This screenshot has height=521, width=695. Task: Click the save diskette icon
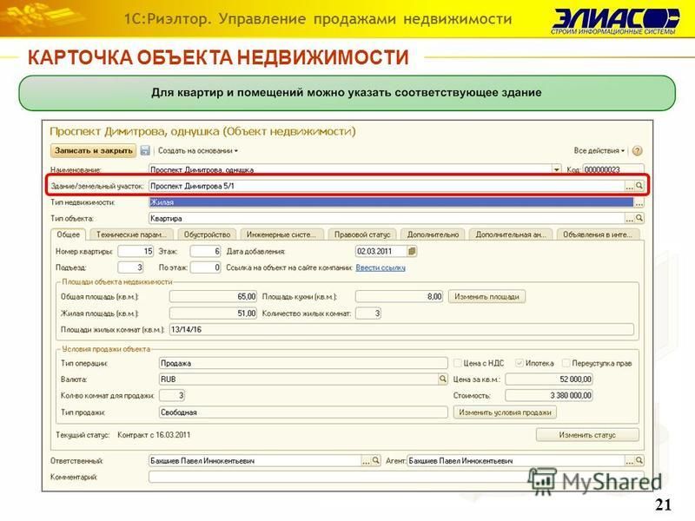pos(145,150)
